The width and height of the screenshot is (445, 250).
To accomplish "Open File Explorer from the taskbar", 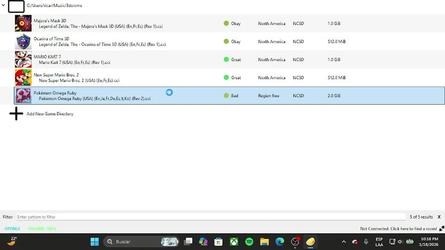I will click(265, 242).
